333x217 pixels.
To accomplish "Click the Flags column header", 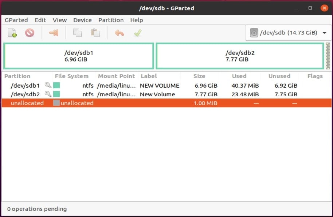I will pos(315,76).
